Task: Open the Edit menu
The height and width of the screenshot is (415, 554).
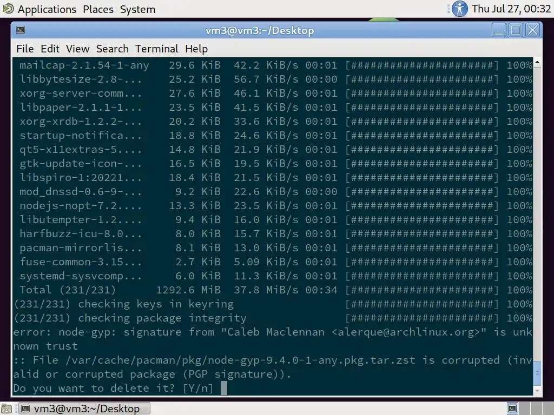Action: pos(50,49)
